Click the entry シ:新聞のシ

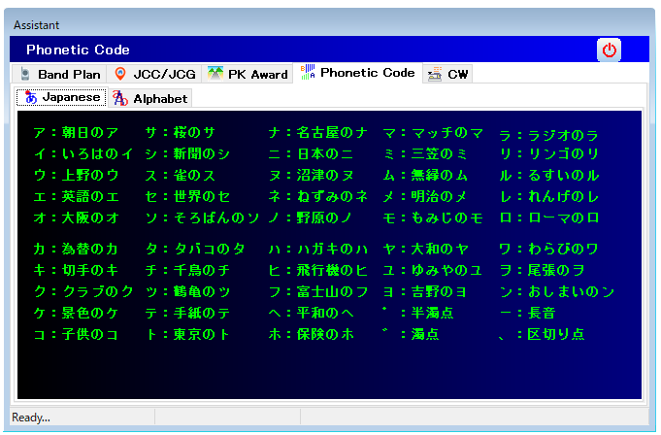[187, 154]
